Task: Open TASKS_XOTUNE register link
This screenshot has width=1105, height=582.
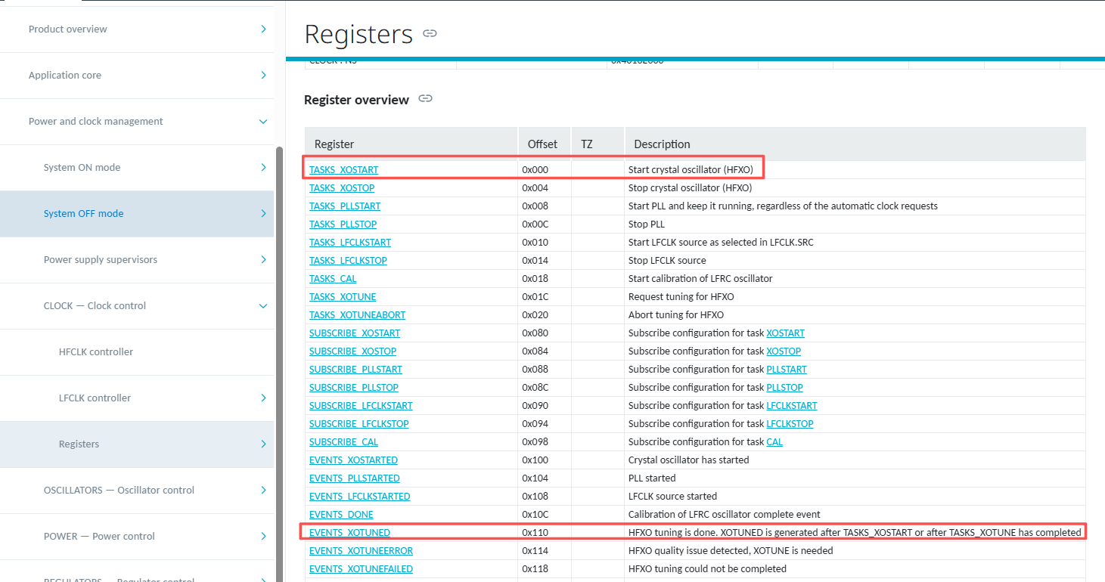Action: (x=343, y=296)
